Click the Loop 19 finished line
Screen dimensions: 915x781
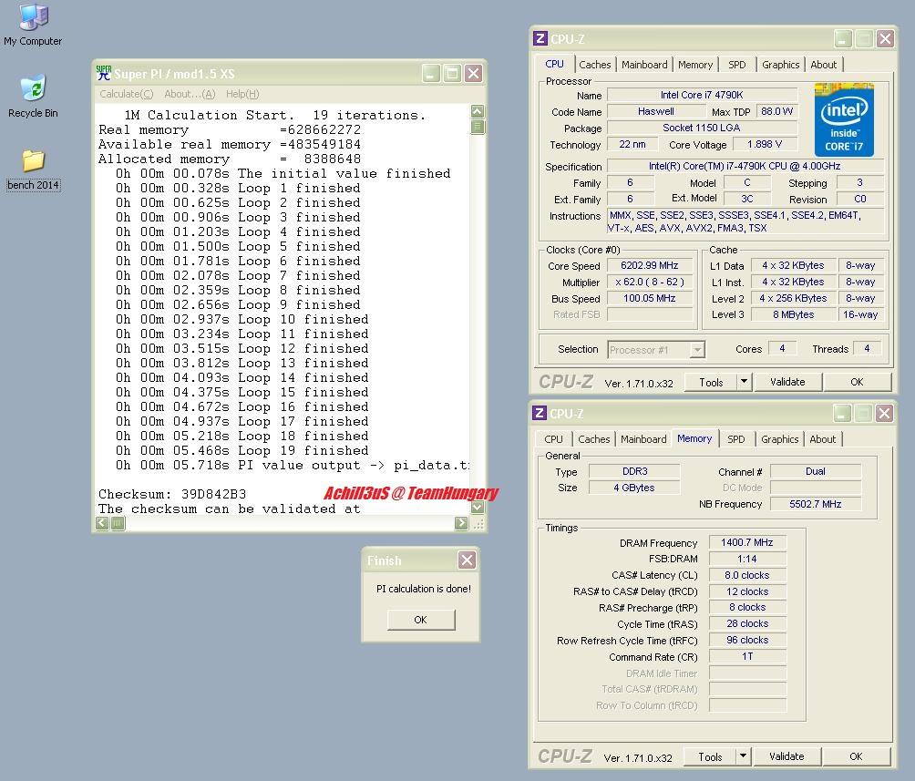pos(242,450)
